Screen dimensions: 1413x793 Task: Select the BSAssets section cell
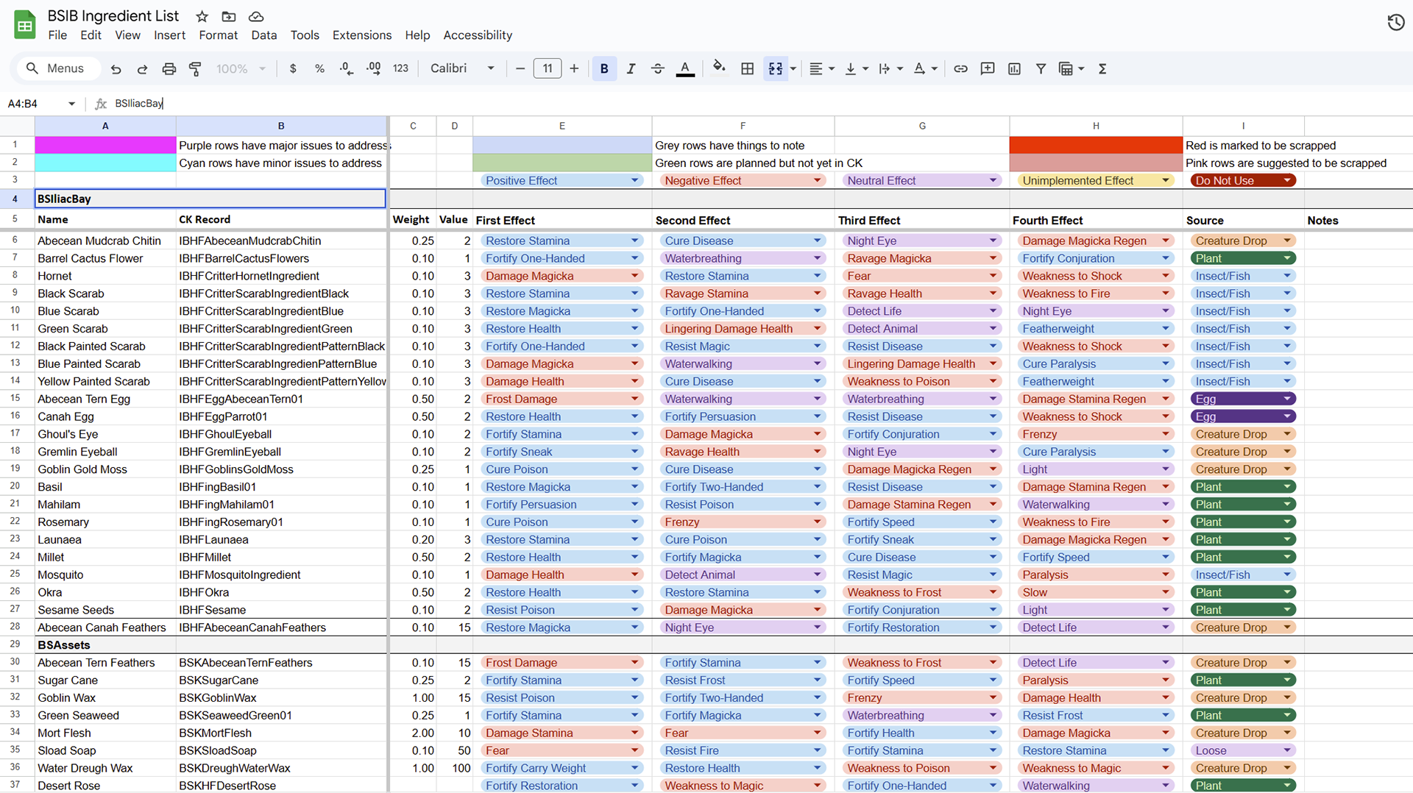pos(105,645)
